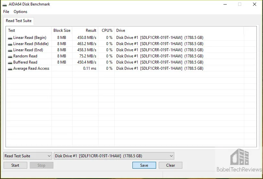
Task: Click the disk icon beside Linear Read (Middle)
Action: pyautogui.click(x=10, y=44)
